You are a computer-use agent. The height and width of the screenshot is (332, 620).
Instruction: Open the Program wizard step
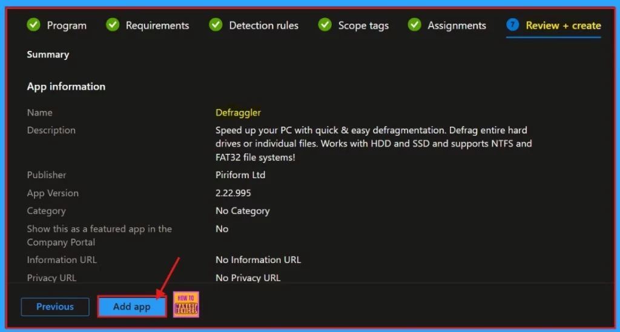(x=56, y=25)
